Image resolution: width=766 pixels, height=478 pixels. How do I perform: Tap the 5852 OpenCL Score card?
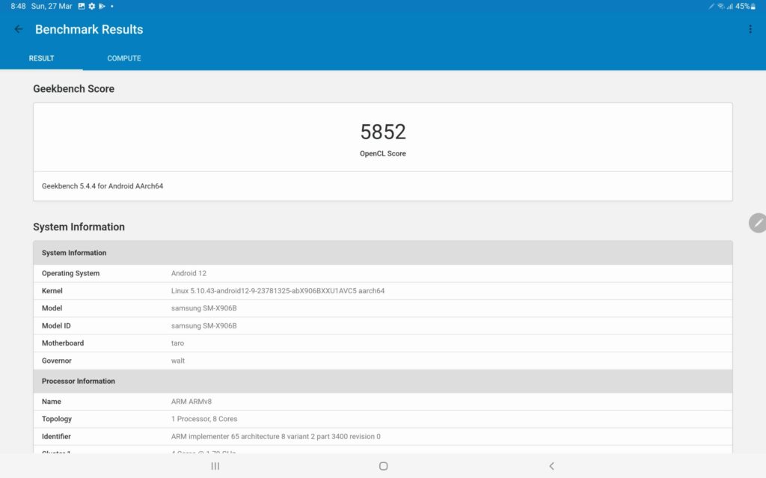click(382, 137)
